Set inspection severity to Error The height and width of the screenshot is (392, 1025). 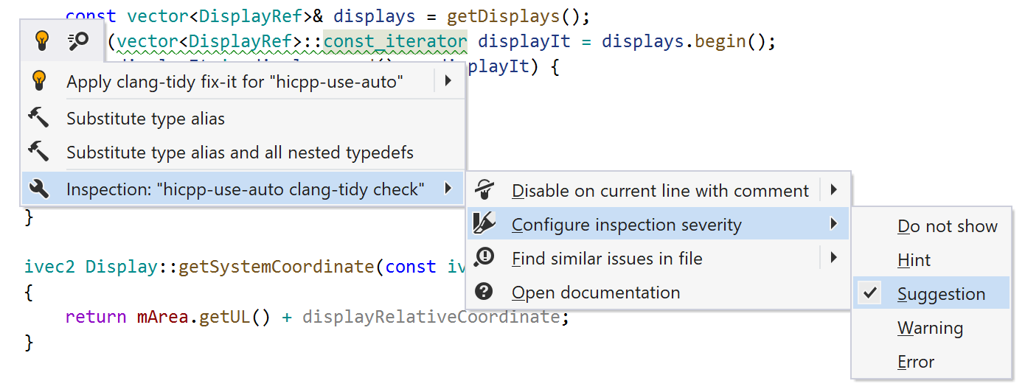(916, 361)
